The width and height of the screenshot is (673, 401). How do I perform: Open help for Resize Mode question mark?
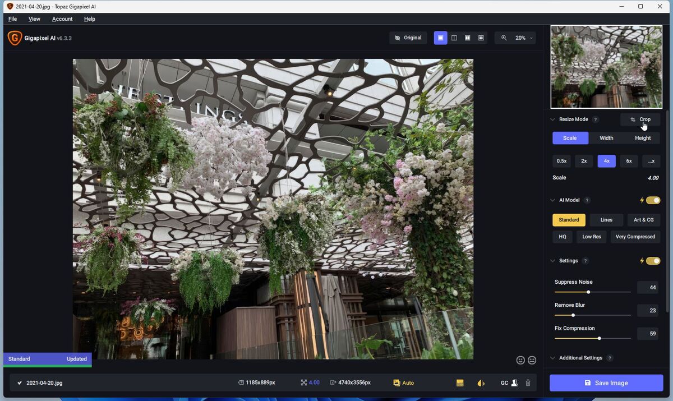point(596,119)
